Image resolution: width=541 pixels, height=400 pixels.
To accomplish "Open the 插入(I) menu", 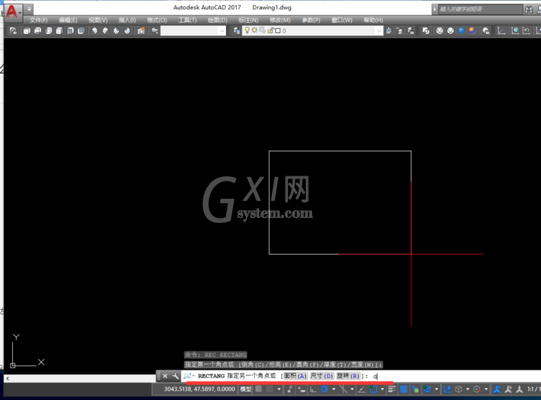I will 127,20.
